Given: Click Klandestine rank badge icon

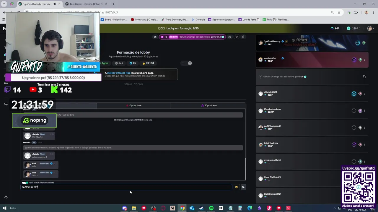Looking at the screenshot, I should 360,111.
